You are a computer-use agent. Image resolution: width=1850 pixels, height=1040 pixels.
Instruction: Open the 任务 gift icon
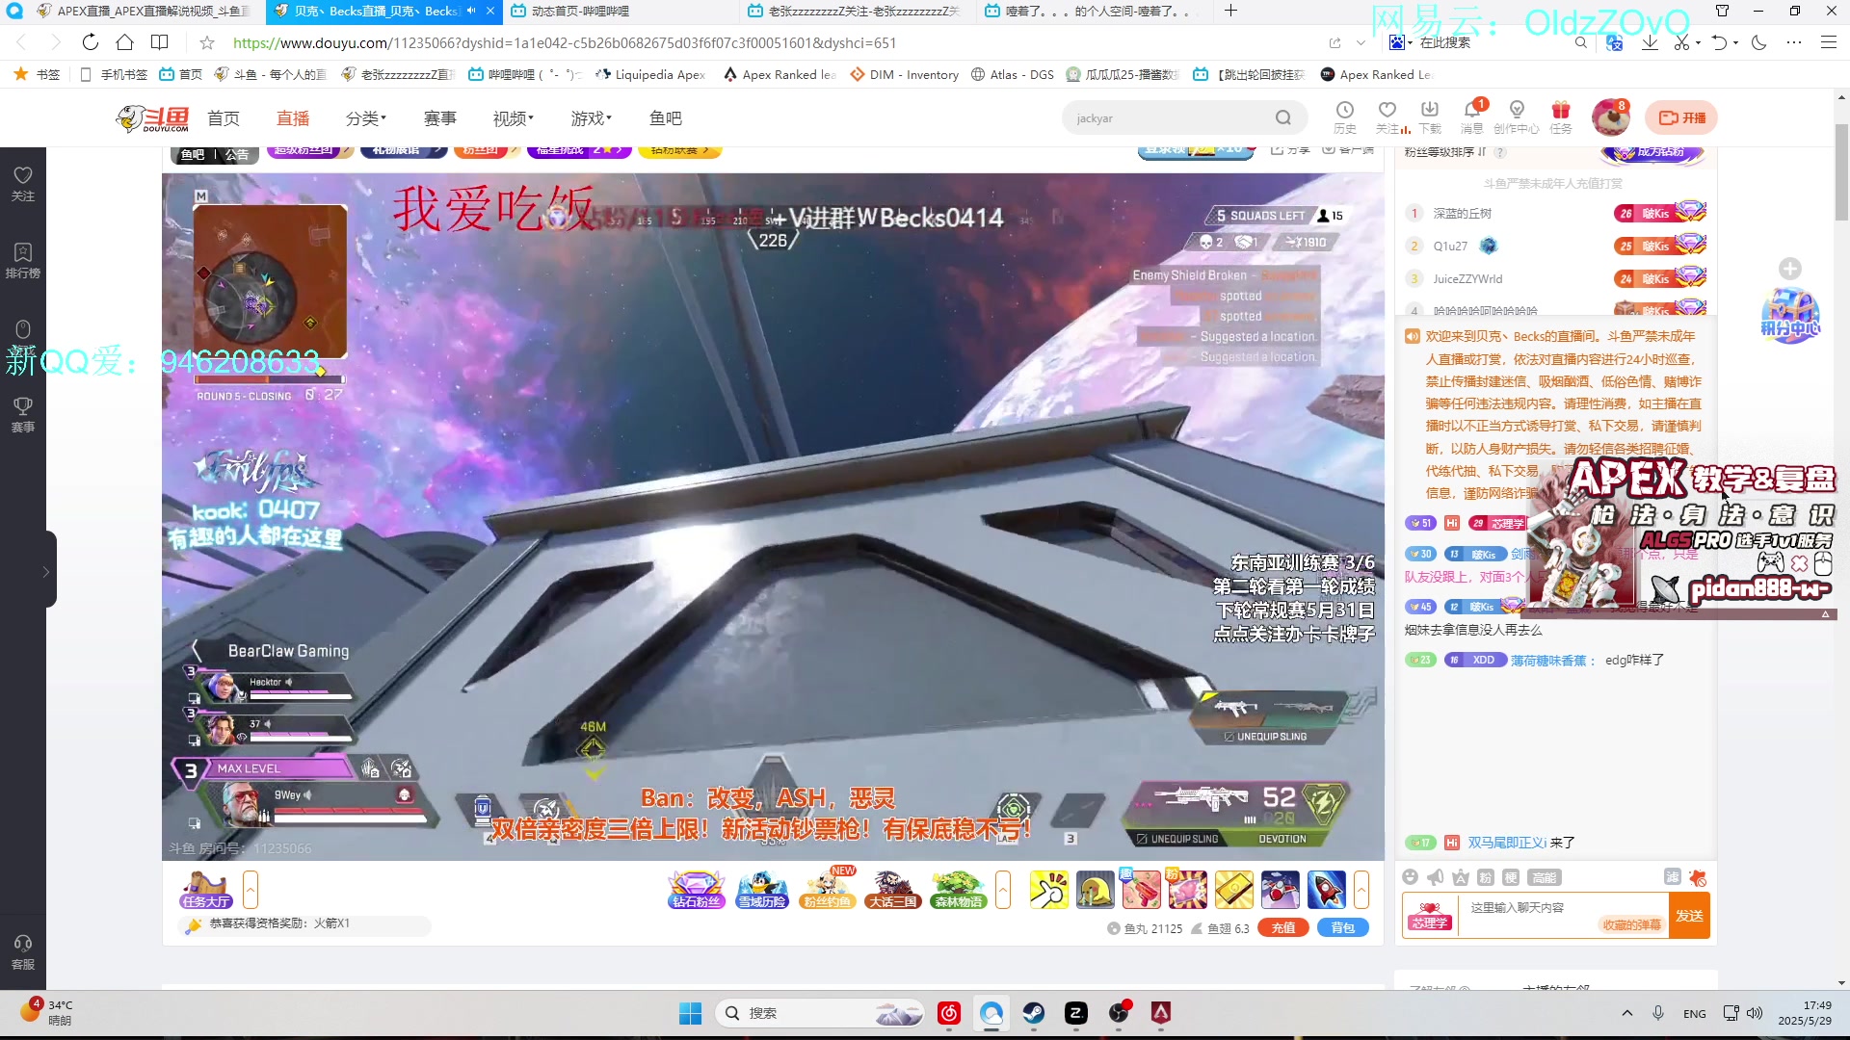[1561, 117]
